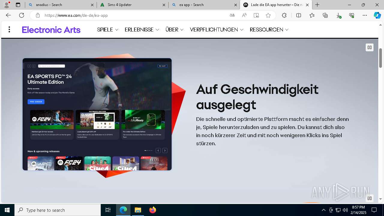Close the Sims 4 Updater tab

164,5
